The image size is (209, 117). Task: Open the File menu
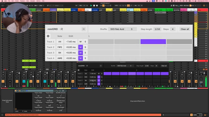9,1
